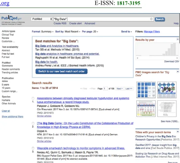Download CSV of results by year

pyautogui.click(x=172, y=62)
